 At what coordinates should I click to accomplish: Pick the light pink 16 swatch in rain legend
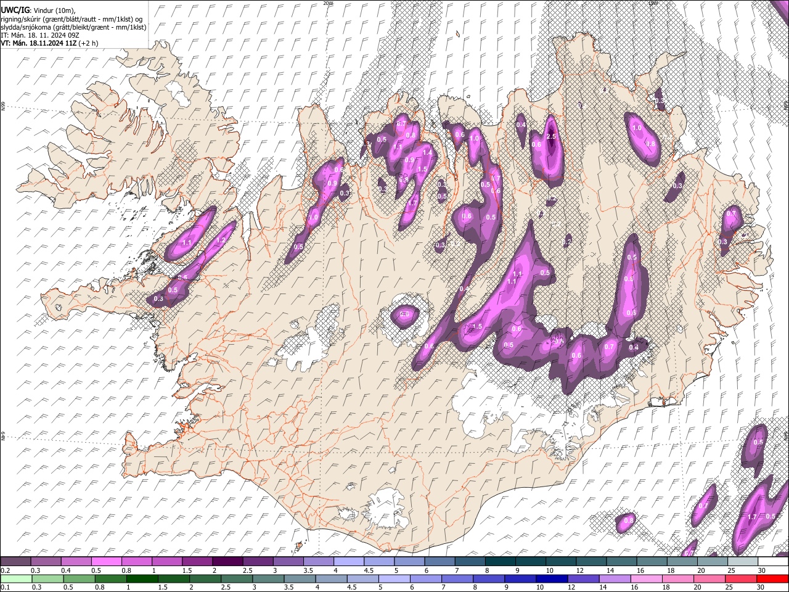(646, 579)
